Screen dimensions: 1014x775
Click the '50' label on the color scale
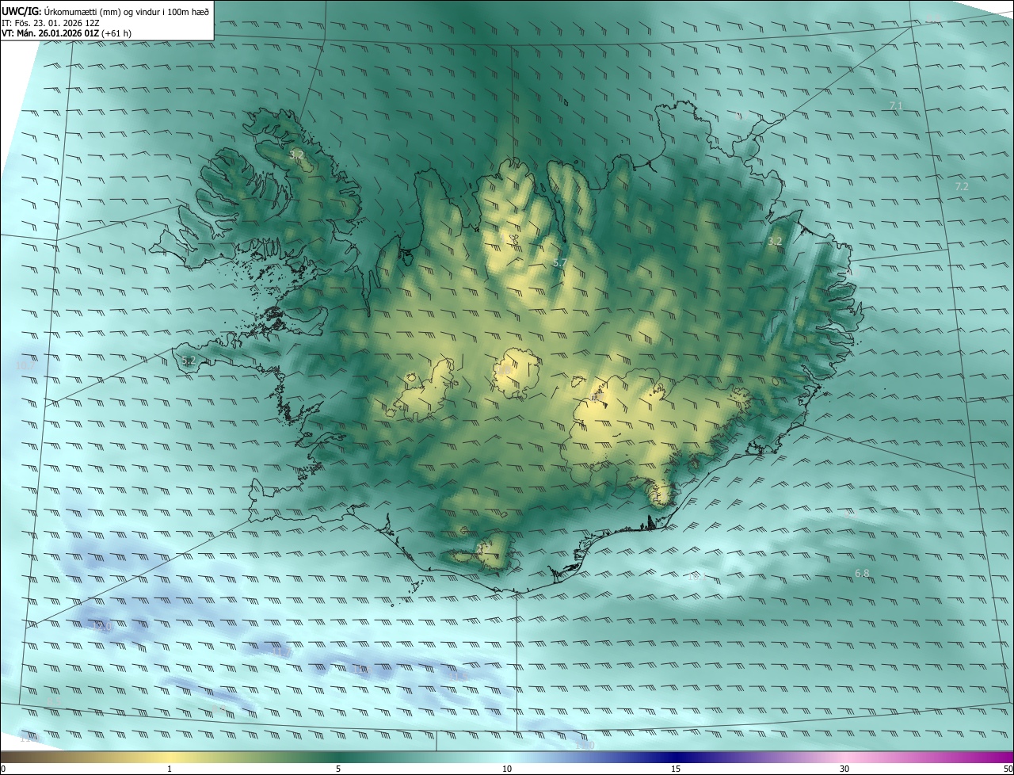pos(1008,769)
